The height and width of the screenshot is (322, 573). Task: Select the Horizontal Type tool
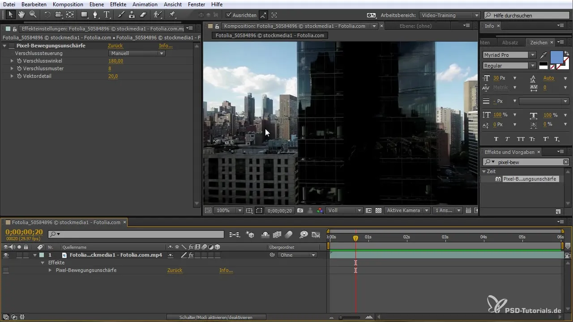107,15
